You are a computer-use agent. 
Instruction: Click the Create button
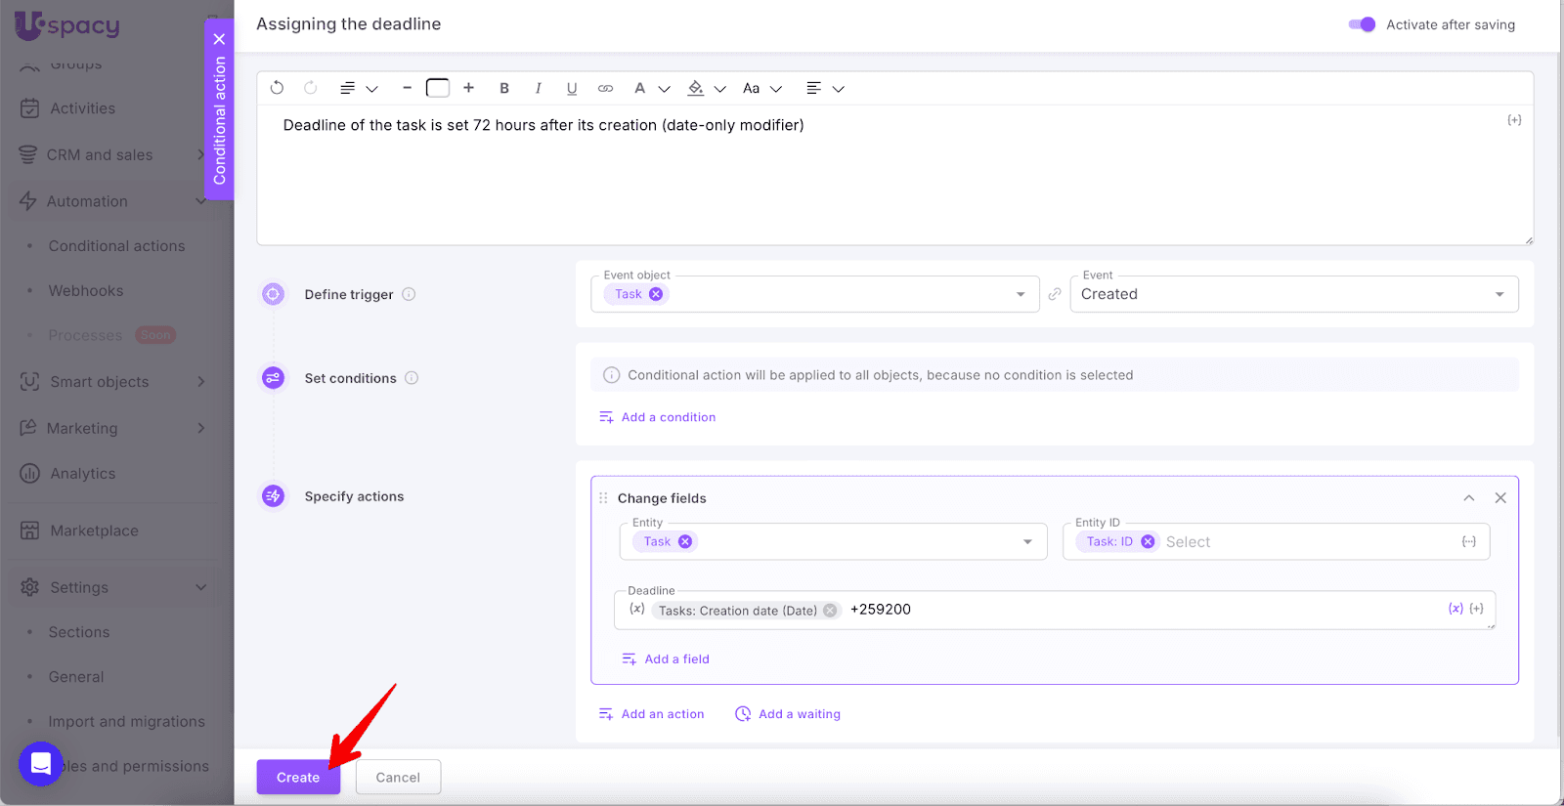click(298, 778)
